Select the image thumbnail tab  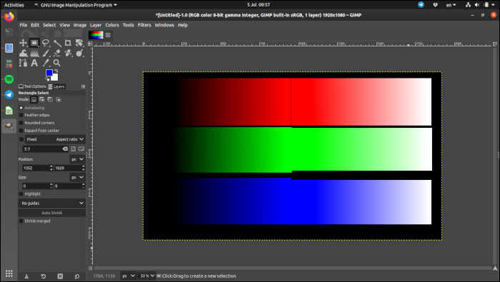[96, 35]
